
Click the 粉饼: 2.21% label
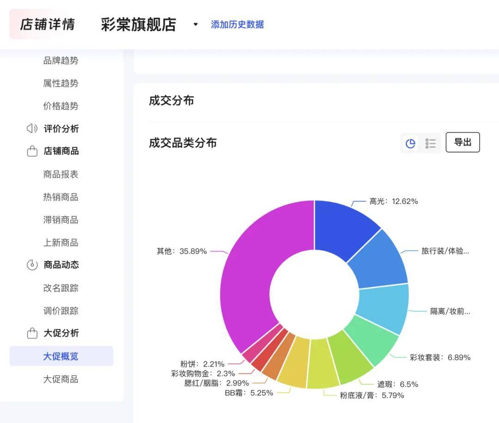[x=202, y=364]
